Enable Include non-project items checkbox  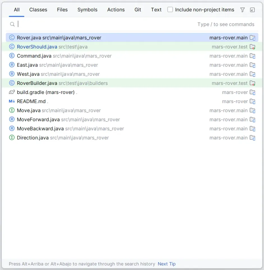coord(170,10)
